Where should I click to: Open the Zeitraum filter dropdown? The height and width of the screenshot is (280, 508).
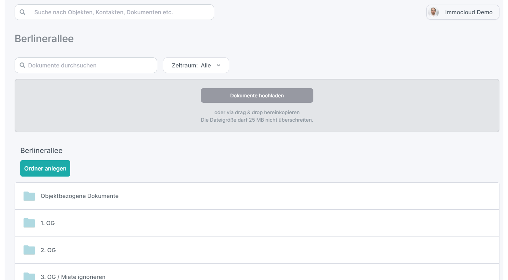pos(196,65)
